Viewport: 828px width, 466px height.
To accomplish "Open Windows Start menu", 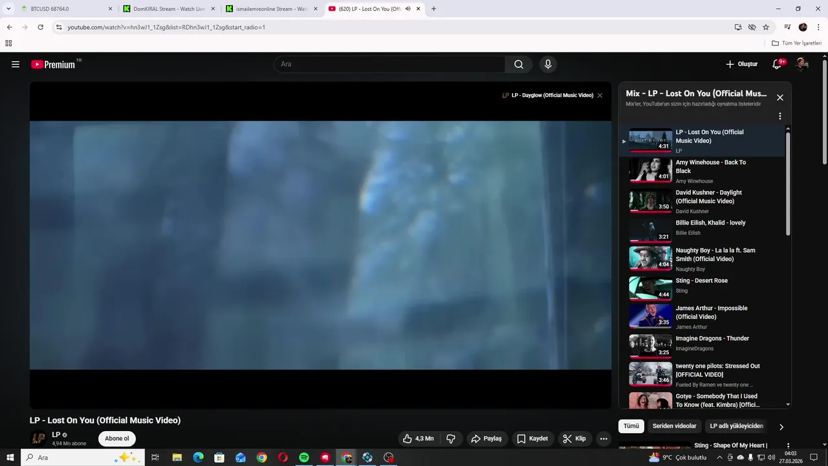I will [x=10, y=458].
